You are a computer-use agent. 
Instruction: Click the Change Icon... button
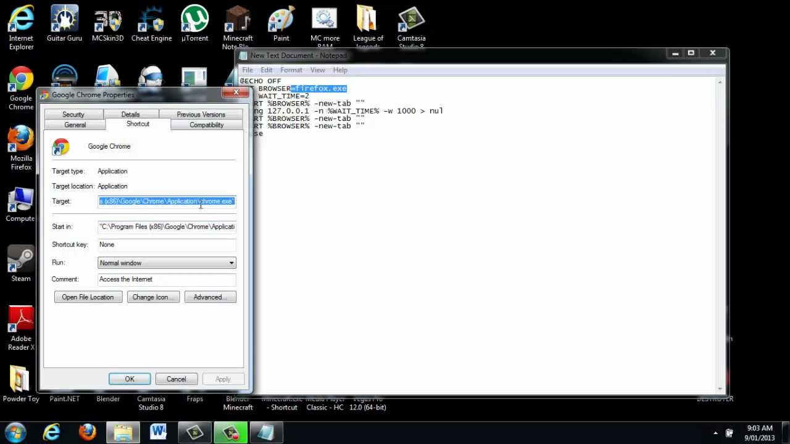[x=153, y=297]
